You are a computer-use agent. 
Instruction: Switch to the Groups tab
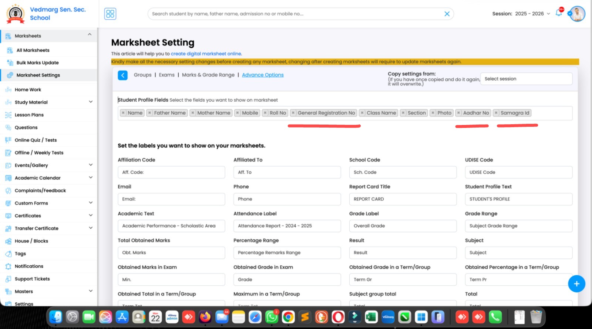[x=142, y=75]
